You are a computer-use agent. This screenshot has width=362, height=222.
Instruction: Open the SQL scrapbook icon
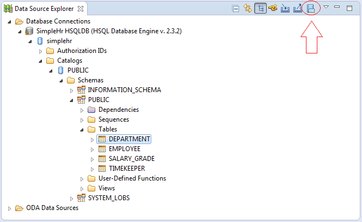311,9
